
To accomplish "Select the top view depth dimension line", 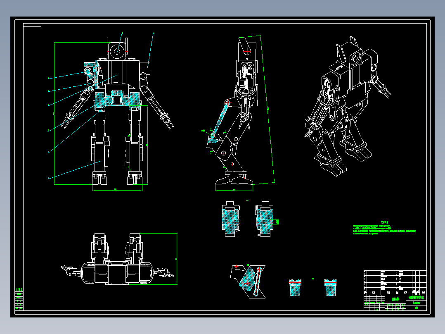I will pos(177,259).
